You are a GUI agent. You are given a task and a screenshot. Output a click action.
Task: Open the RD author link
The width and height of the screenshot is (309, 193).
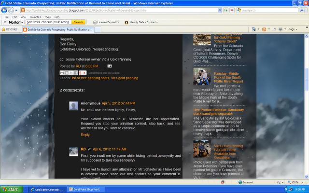pyautogui.click(x=78, y=66)
